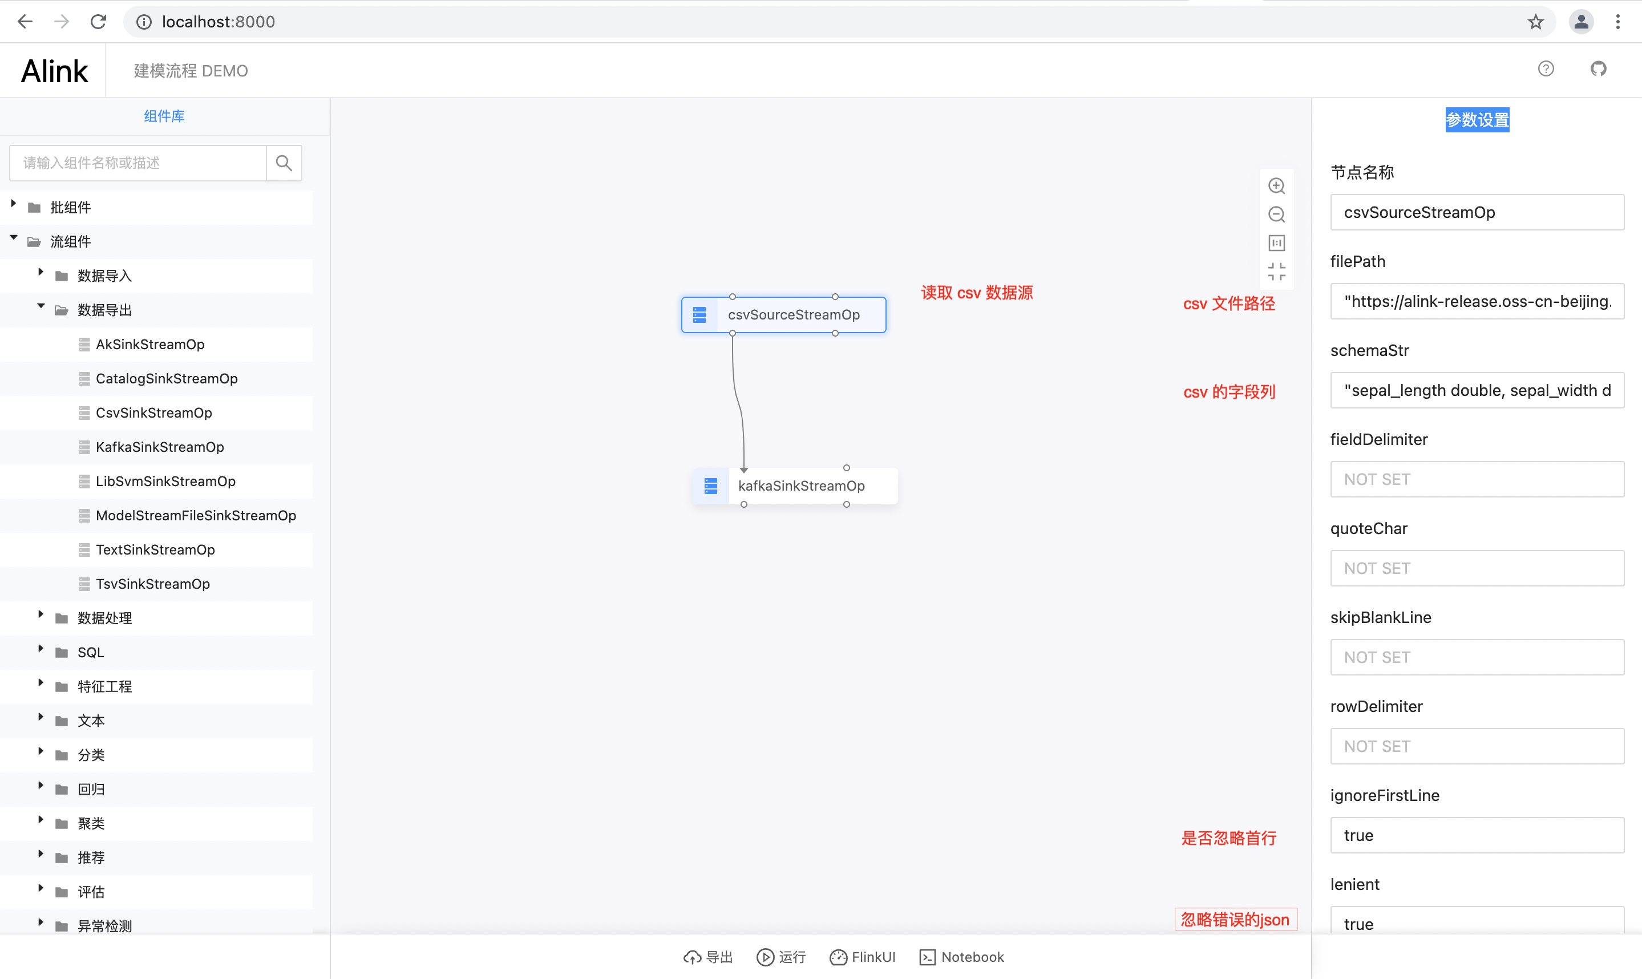Screen dimensions: 1642x979
Task: Select the csvSourceStreamOp node icon on canvas
Action: click(x=700, y=315)
